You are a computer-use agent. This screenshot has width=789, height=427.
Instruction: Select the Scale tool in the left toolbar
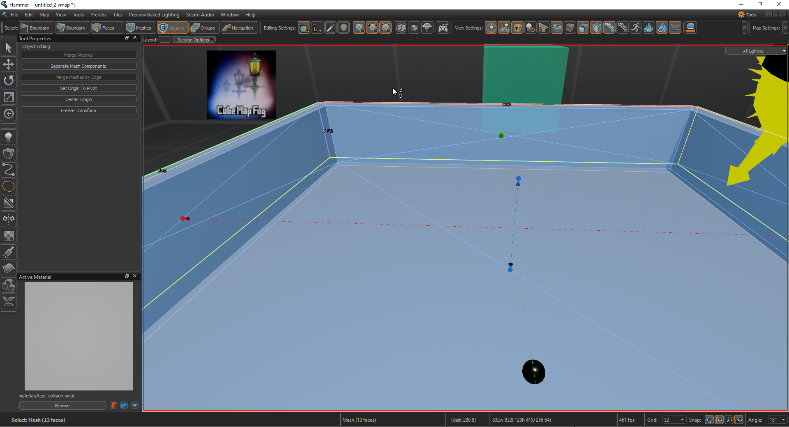(9, 97)
